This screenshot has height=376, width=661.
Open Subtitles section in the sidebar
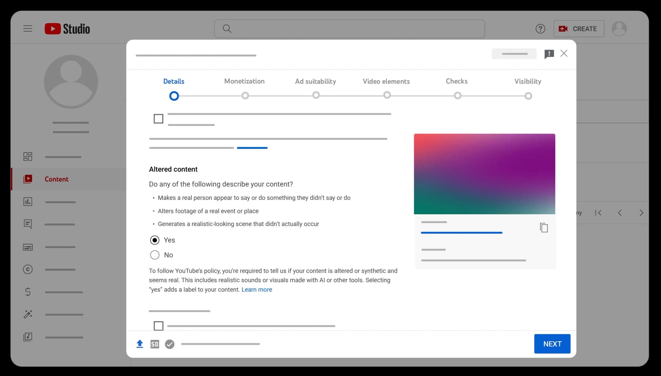point(28,247)
